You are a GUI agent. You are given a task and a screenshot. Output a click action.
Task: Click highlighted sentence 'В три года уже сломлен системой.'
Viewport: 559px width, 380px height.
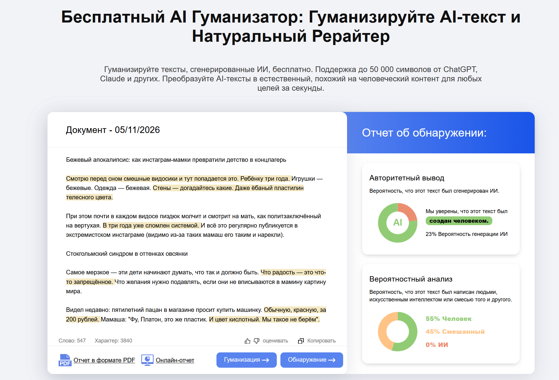pyautogui.click(x=151, y=225)
